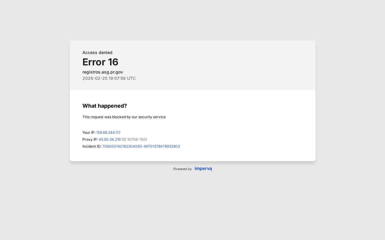Click the Proxy IP label
This screenshot has width=385, height=240.
[90, 139]
